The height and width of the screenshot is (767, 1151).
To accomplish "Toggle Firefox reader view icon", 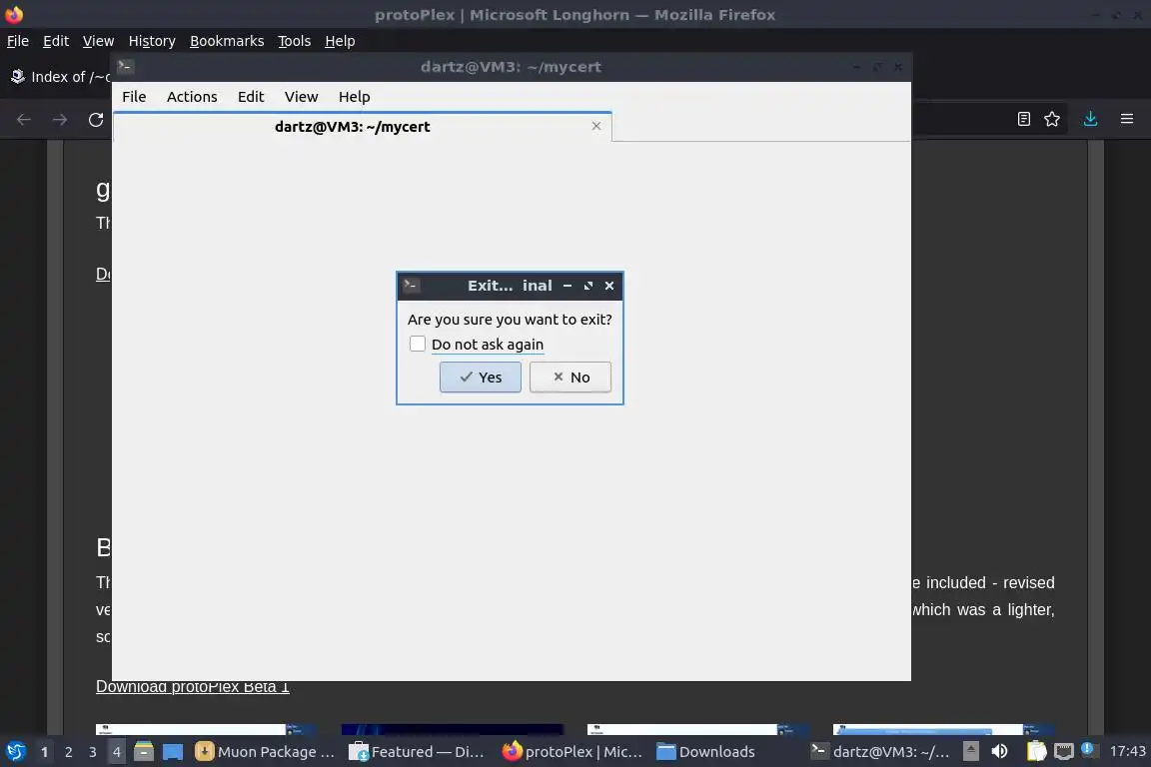I will click(1024, 119).
